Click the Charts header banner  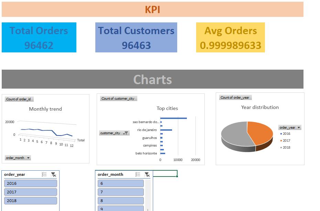tap(152, 79)
